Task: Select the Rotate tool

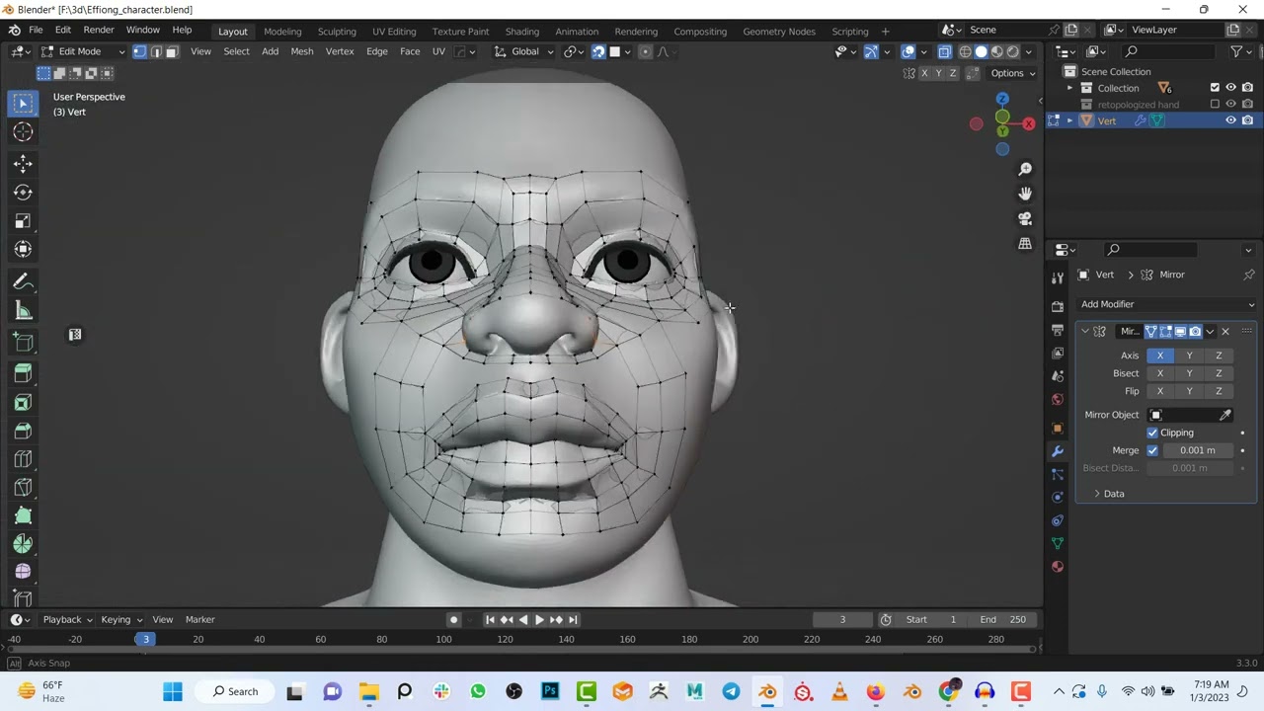Action: pos(23,193)
